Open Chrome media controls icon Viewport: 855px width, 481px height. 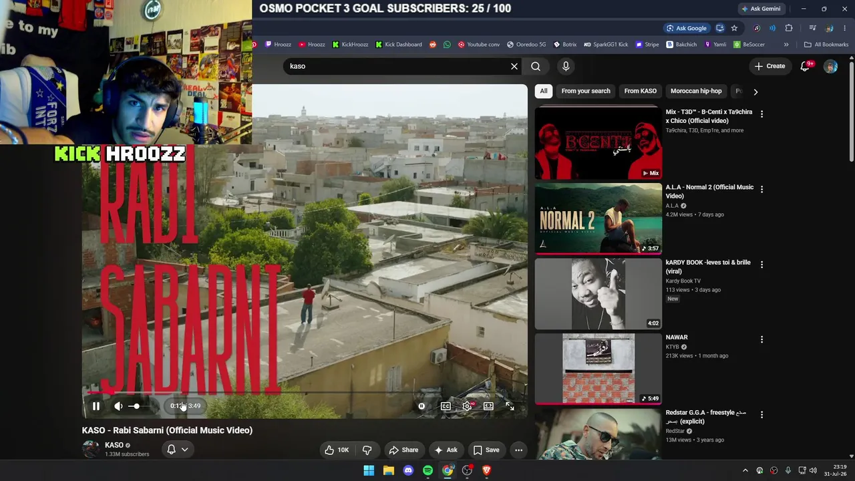click(812, 28)
